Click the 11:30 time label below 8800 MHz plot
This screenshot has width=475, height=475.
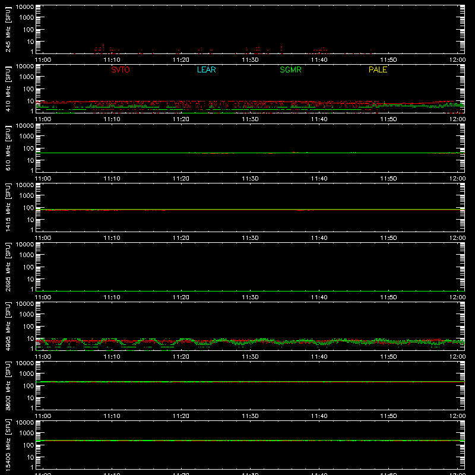pos(250,416)
